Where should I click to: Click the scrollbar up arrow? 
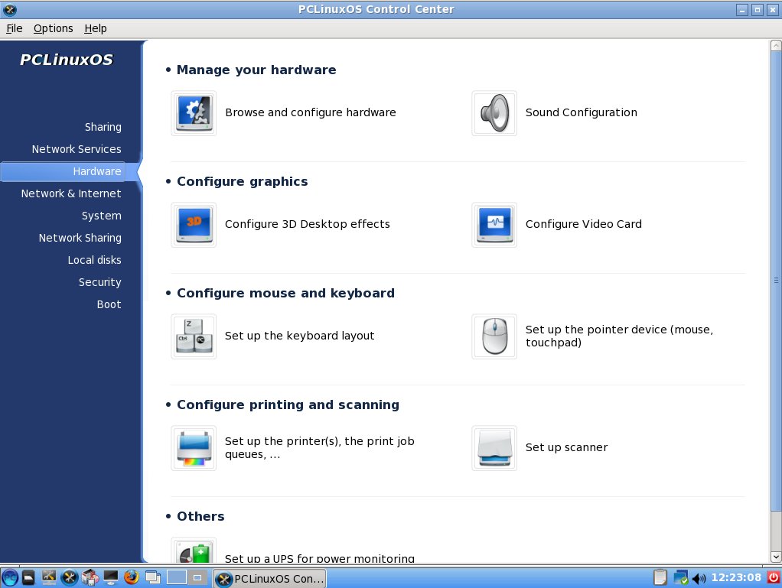point(776,46)
